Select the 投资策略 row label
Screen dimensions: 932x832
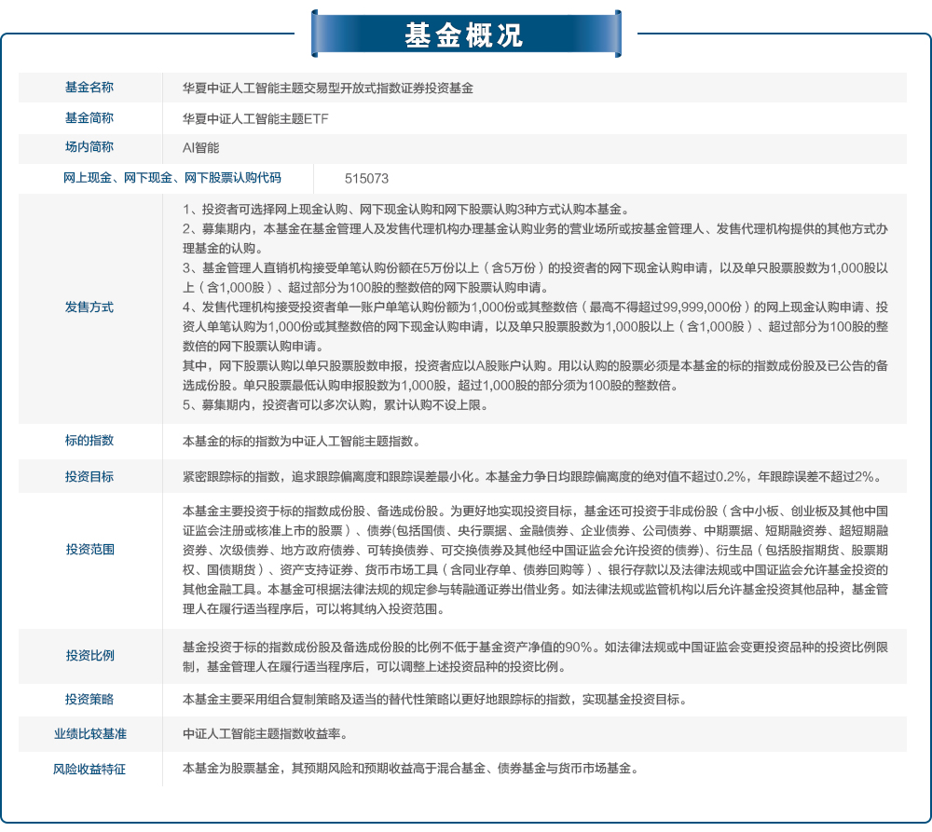tap(89, 699)
